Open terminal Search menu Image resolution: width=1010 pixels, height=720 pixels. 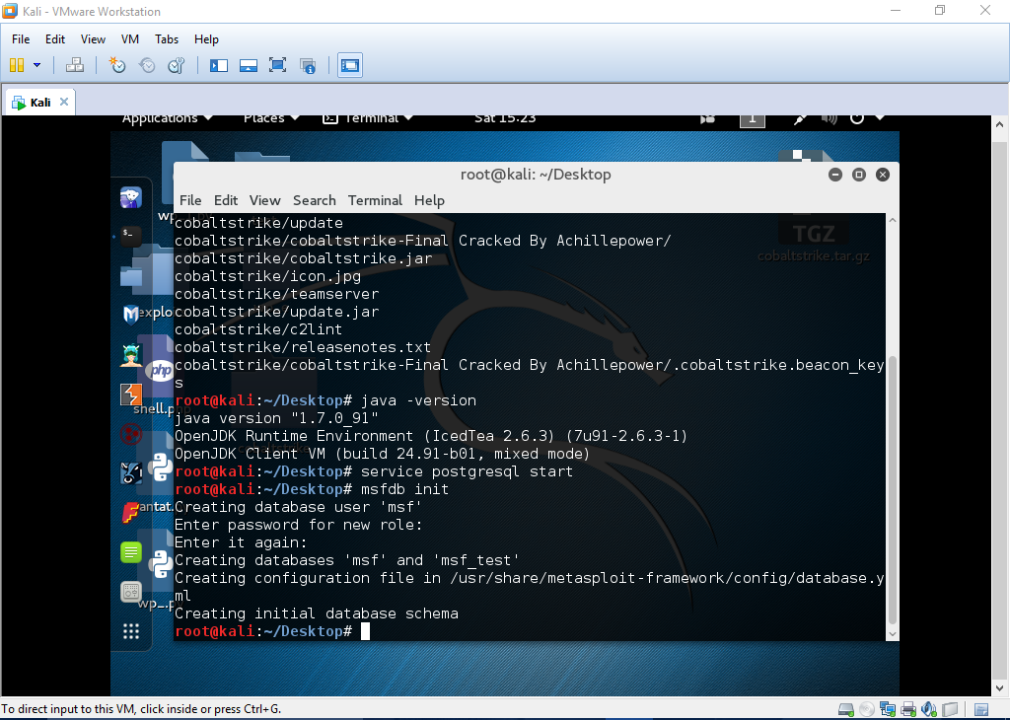tap(315, 200)
